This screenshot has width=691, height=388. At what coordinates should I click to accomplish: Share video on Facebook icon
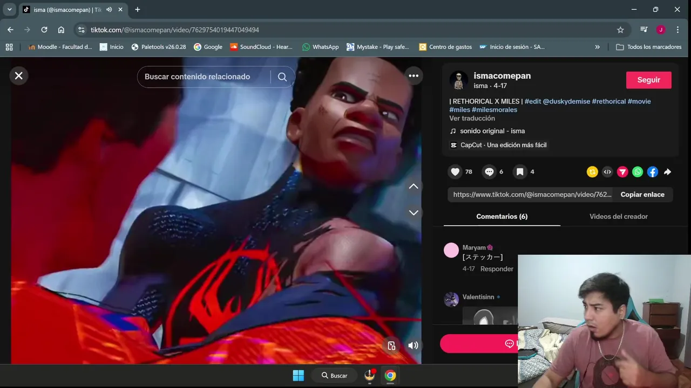653,172
